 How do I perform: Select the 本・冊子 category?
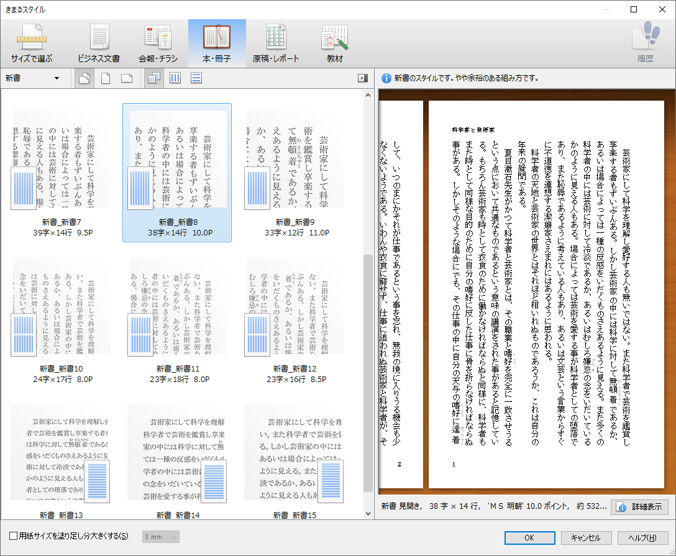click(217, 43)
